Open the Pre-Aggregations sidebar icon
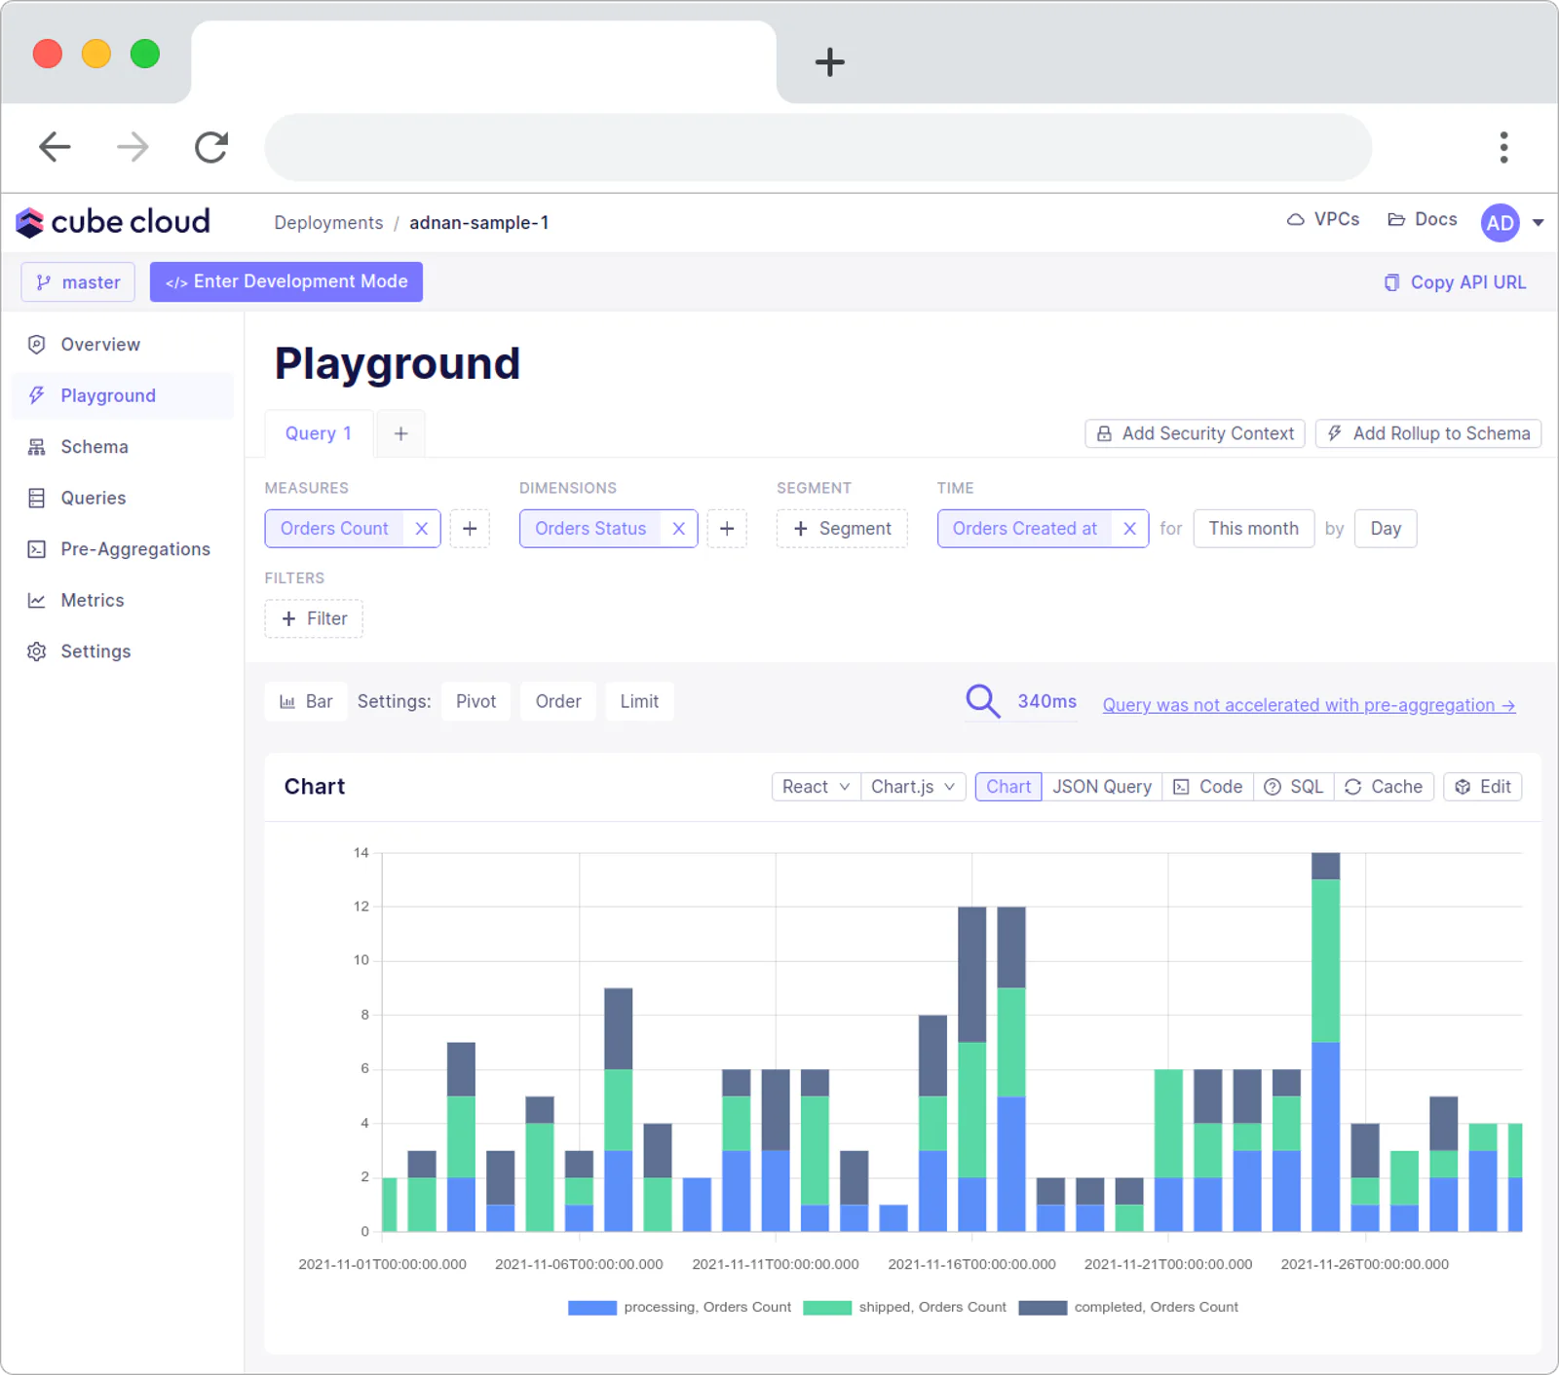 pyautogui.click(x=37, y=549)
